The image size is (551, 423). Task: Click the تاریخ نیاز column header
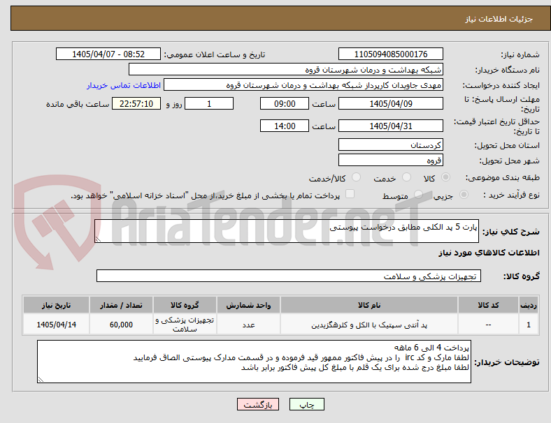click(56, 305)
